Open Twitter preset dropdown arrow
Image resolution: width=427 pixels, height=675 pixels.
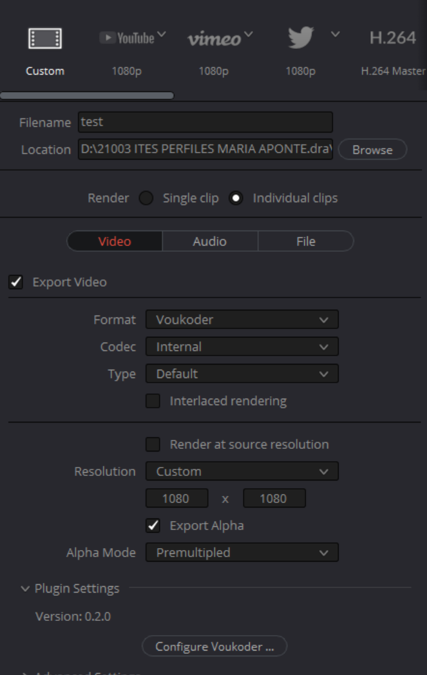coord(335,33)
